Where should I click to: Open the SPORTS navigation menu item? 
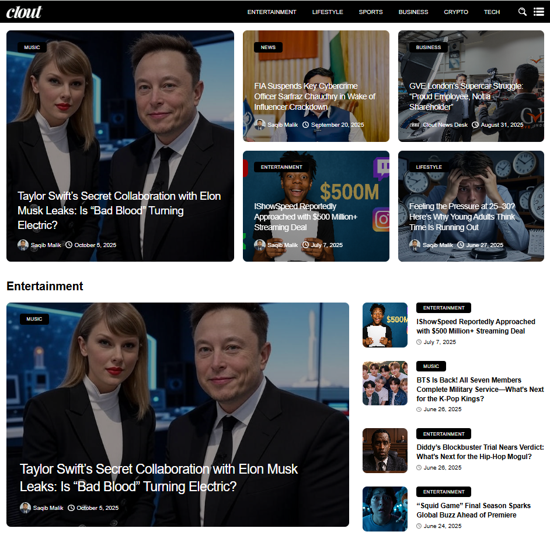(371, 12)
